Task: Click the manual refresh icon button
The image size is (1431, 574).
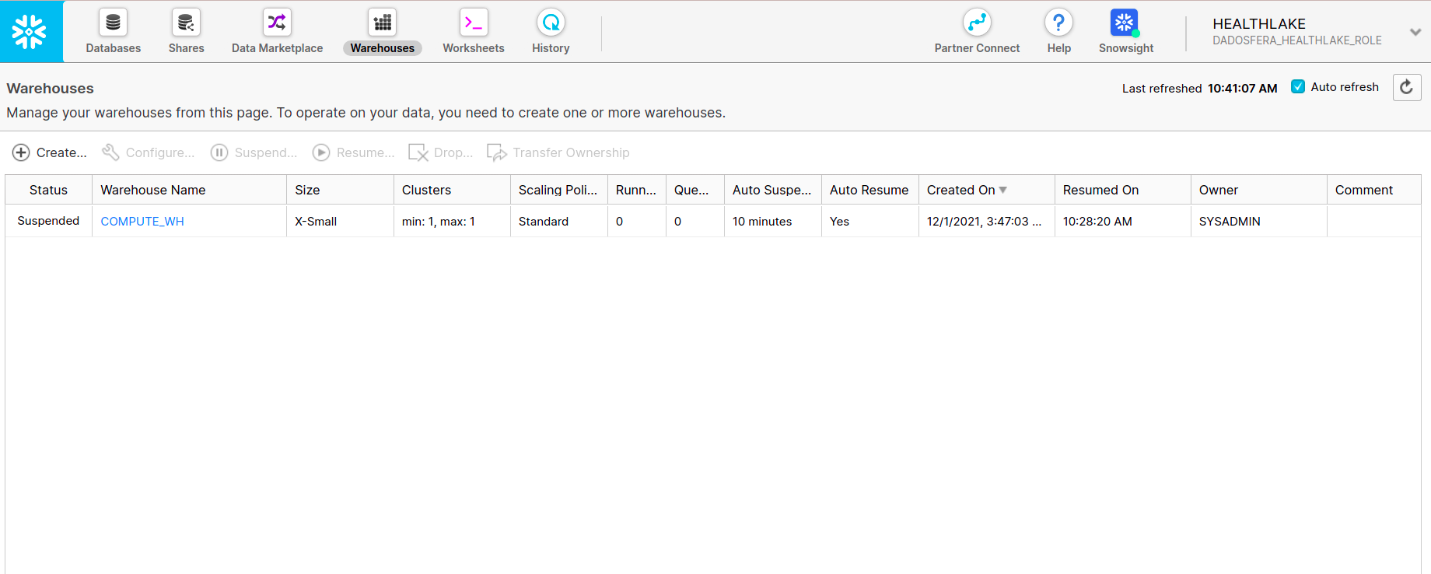Action: click(x=1407, y=87)
